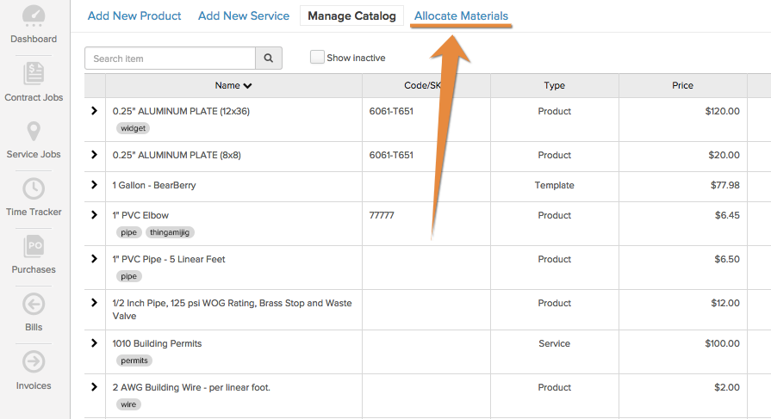Open Service Jobs map pin icon
Viewport: 771px width, 419px height.
point(34,131)
